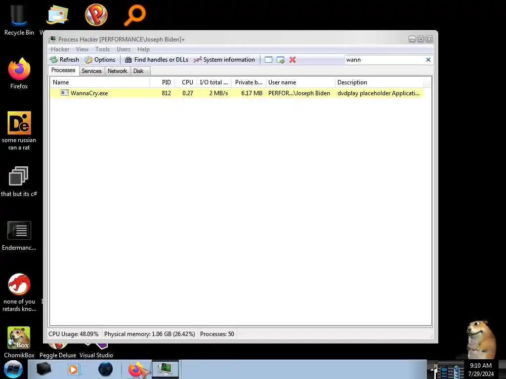Click the red X terminate icon

coord(293,60)
